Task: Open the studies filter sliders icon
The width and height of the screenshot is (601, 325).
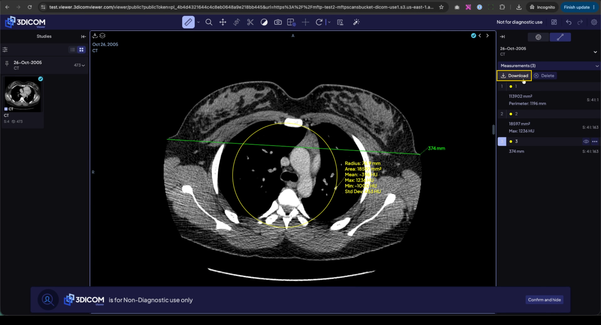Action: pyautogui.click(x=5, y=50)
